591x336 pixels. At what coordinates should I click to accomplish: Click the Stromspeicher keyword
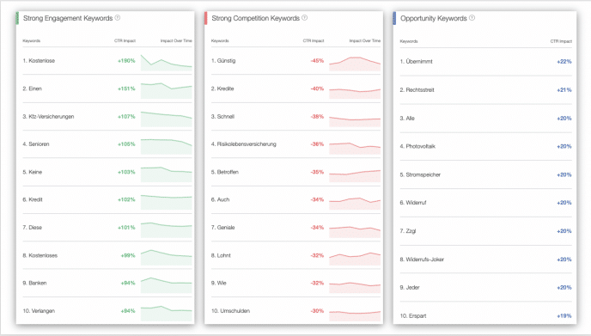click(x=420, y=174)
